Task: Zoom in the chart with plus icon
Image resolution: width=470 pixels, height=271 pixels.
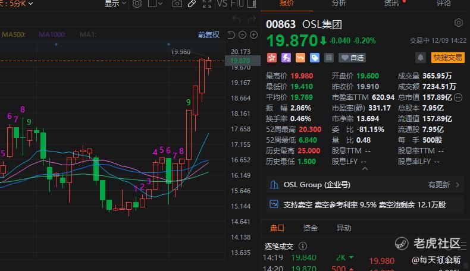Action: click(x=253, y=35)
